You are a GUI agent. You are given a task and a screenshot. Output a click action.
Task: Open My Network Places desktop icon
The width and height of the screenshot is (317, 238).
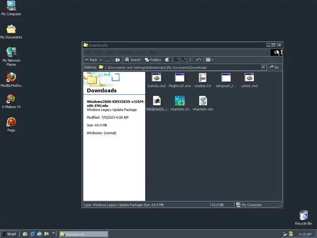coord(11,57)
